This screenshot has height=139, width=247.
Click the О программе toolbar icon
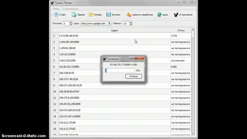pyautogui.click(x=176, y=15)
